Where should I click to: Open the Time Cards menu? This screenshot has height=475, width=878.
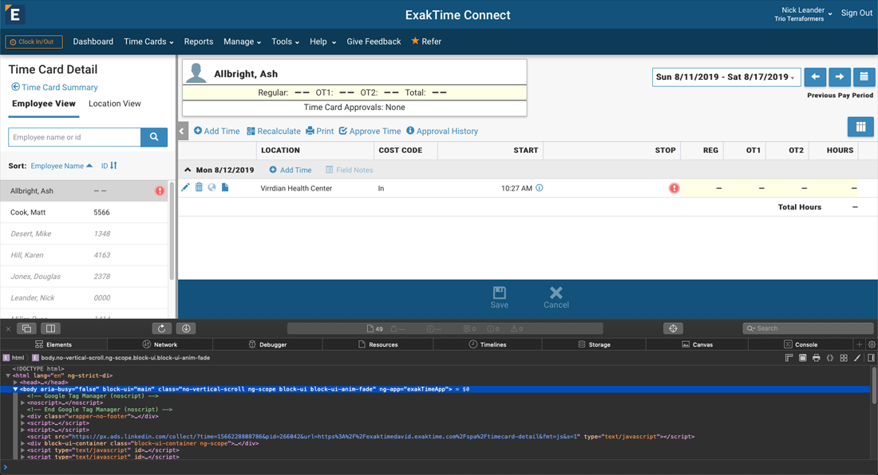tap(148, 41)
